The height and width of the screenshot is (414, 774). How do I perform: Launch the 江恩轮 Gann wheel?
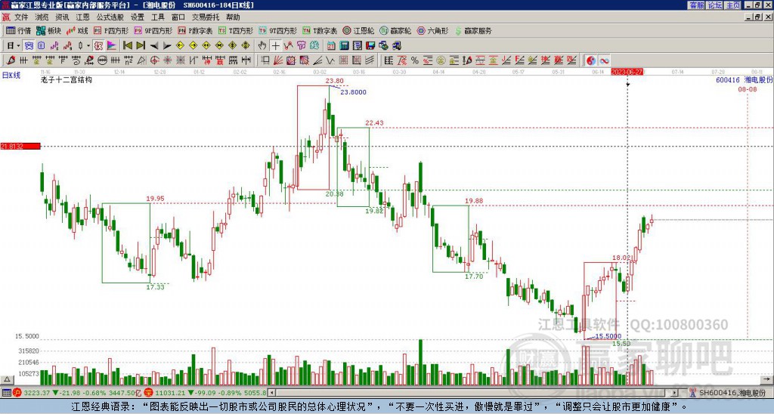(x=358, y=30)
